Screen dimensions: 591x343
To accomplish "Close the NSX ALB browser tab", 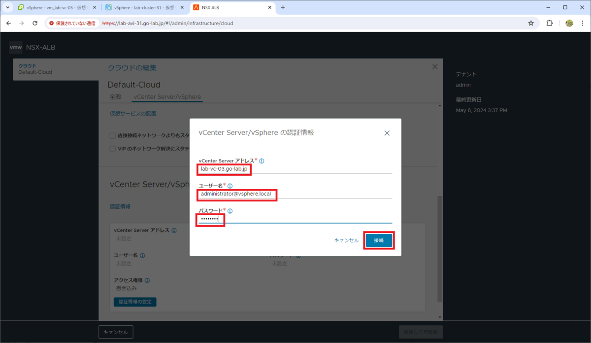I will (269, 8).
